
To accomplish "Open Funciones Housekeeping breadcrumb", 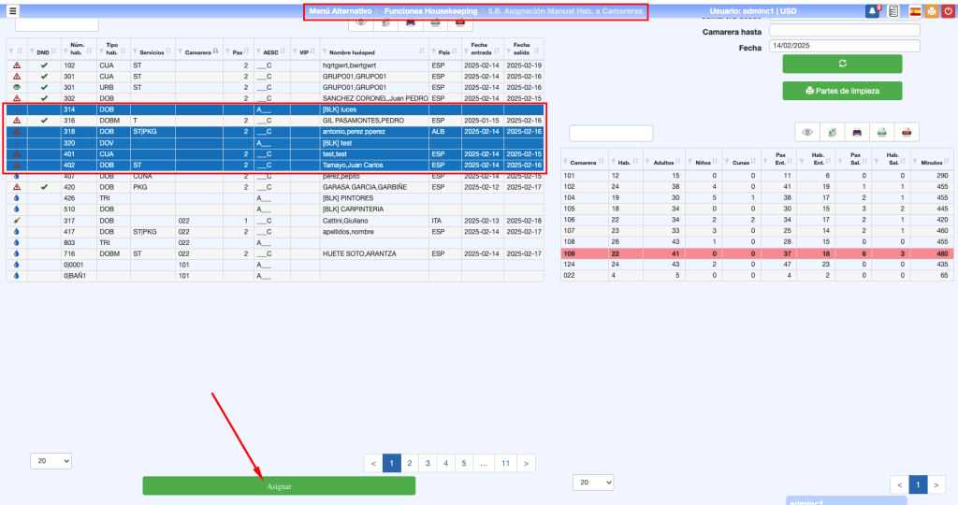I will pos(430,11).
